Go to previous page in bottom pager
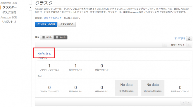Image resolution: width=193 pixels, height=107 pixels. point(183,103)
